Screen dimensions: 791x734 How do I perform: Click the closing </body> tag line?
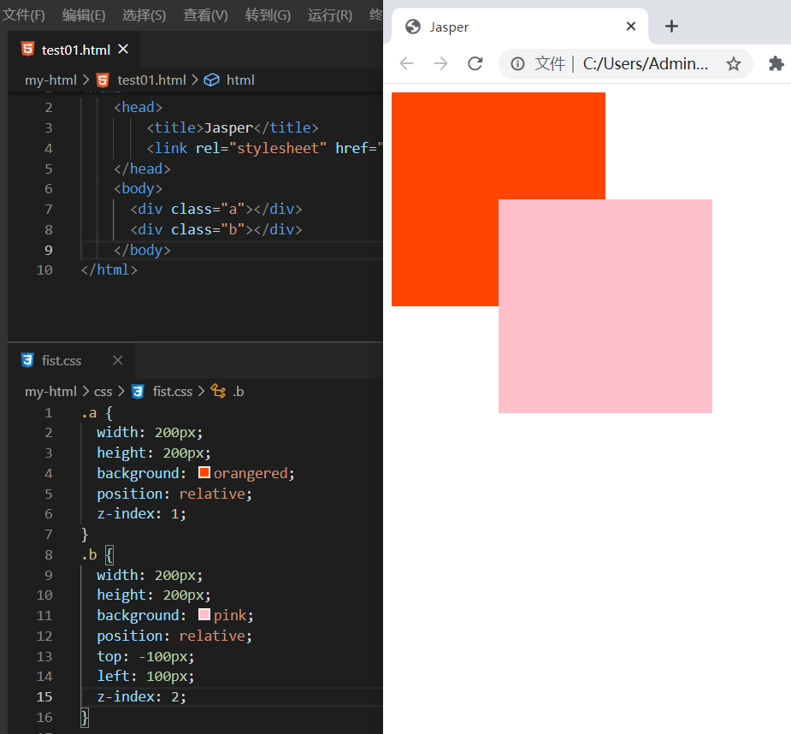142,250
